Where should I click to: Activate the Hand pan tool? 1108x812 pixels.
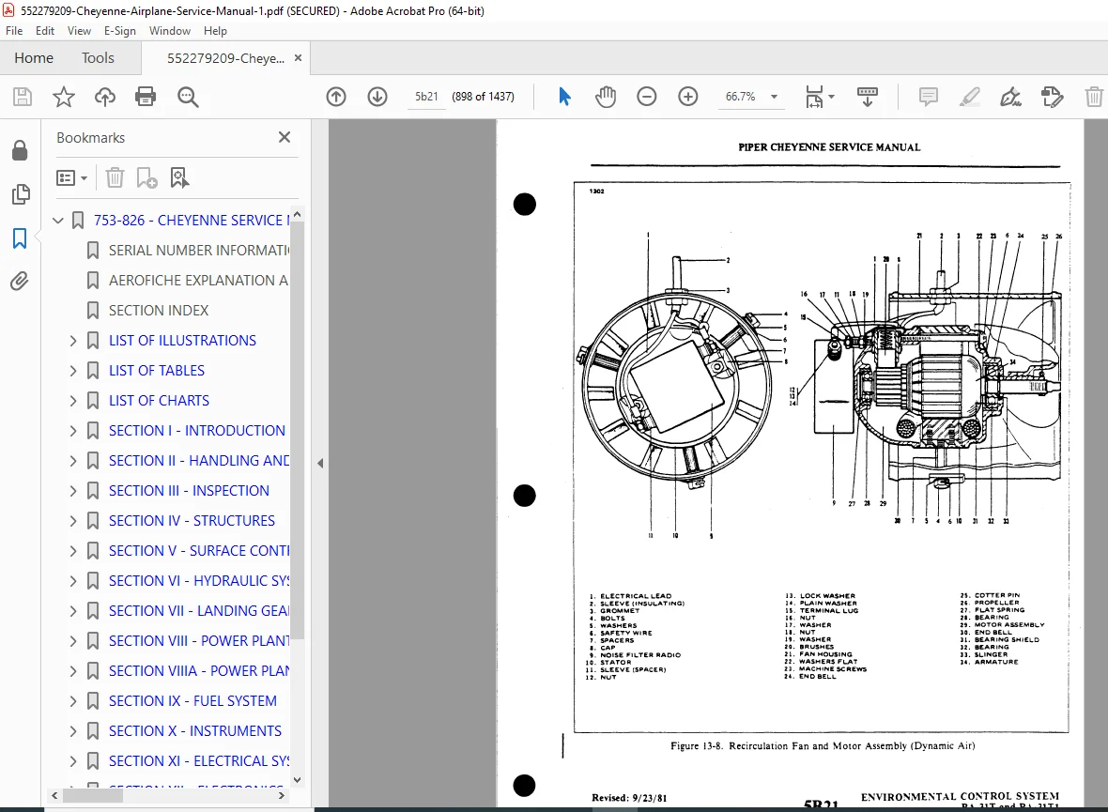point(606,97)
